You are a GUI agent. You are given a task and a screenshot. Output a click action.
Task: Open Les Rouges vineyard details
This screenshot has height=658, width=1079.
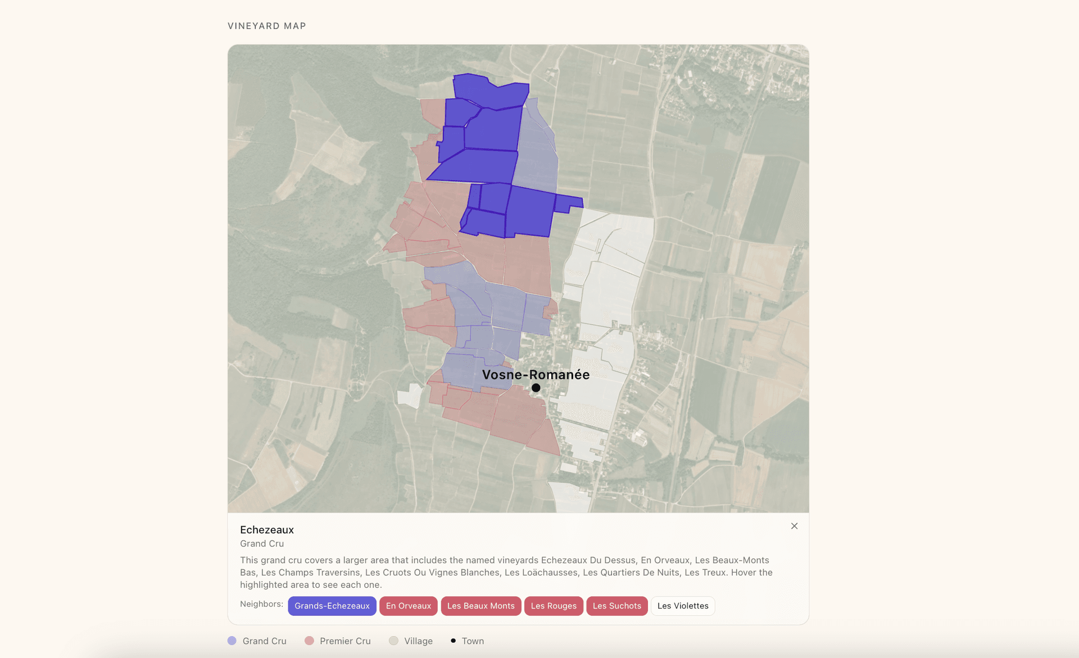point(554,606)
